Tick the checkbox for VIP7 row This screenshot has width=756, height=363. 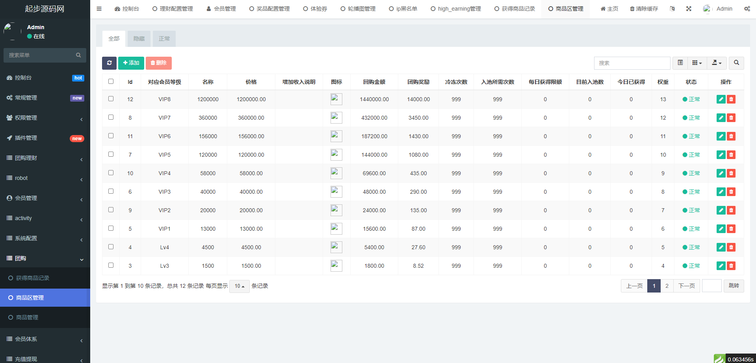(x=111, y=117)
